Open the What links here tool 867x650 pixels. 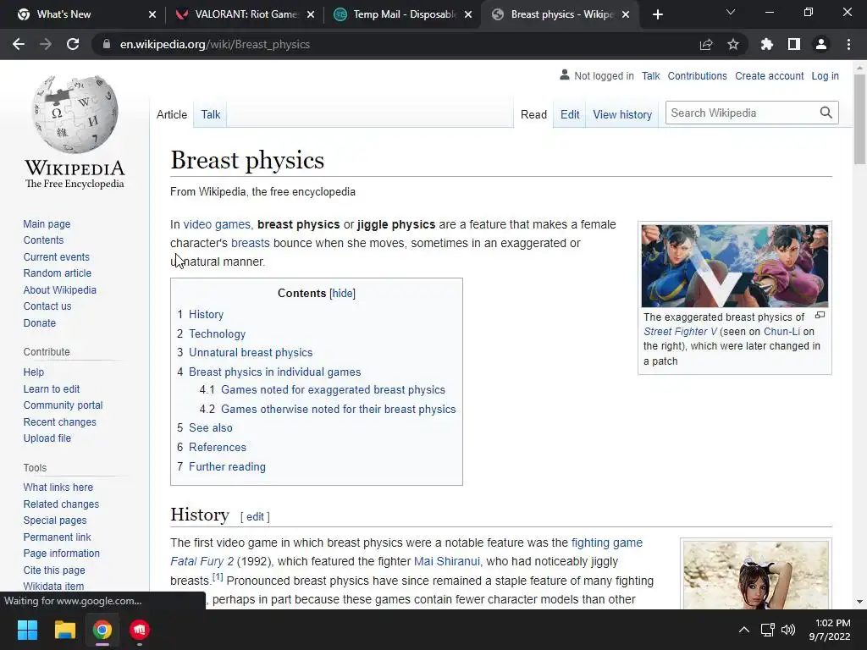(58, 487)
